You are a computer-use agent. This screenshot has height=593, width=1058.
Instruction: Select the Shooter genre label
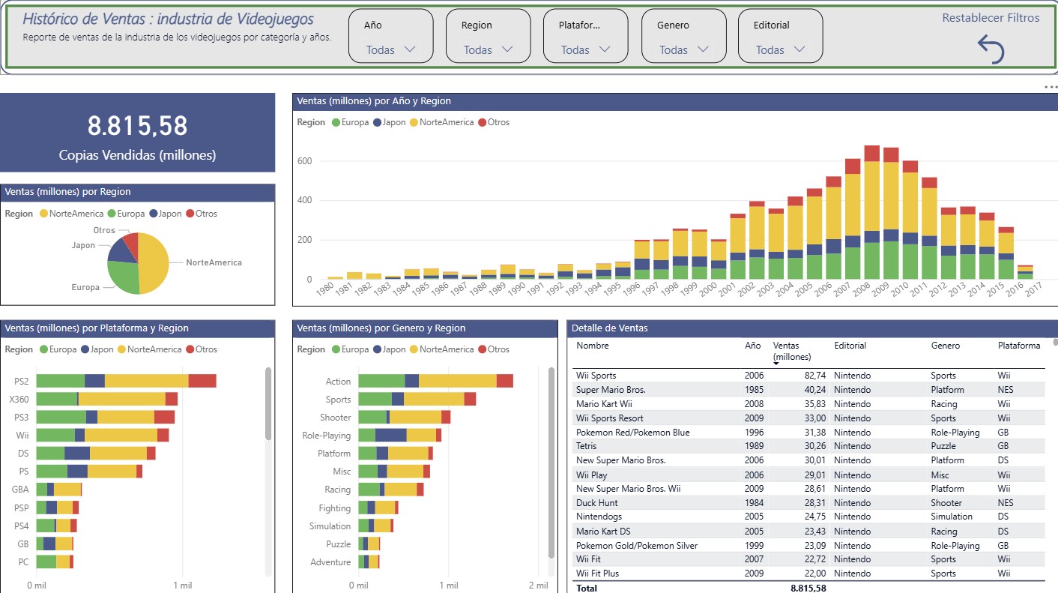coord(335,418)
